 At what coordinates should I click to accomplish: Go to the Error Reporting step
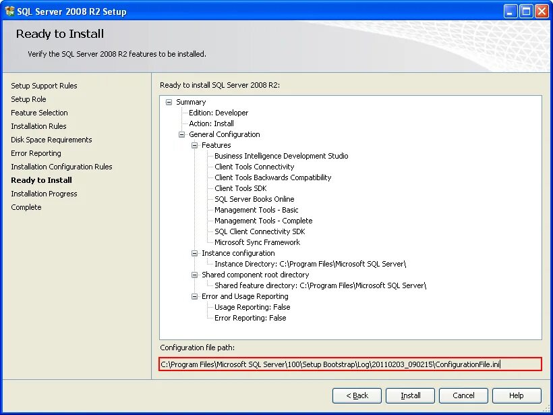click(x=36, y=153)
